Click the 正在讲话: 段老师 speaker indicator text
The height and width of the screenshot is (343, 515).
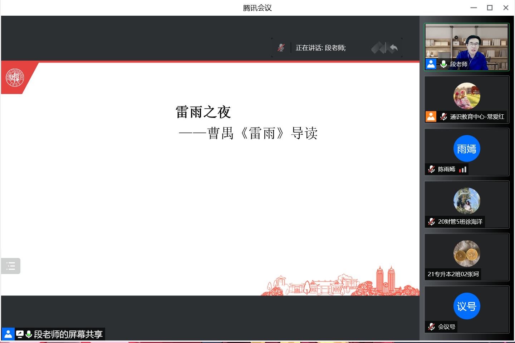point(320,48)
